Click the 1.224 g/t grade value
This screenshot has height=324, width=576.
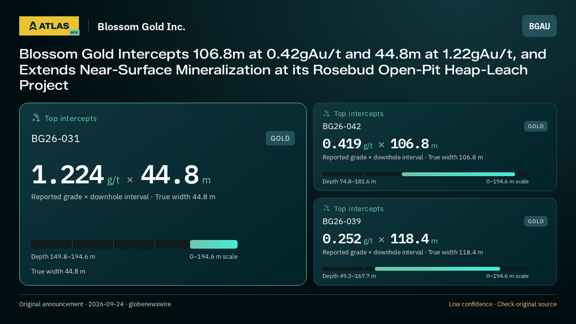[75, 175]
